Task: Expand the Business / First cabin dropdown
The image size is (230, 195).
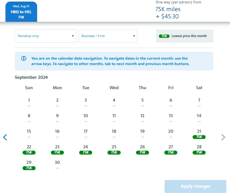Action: 108,36
